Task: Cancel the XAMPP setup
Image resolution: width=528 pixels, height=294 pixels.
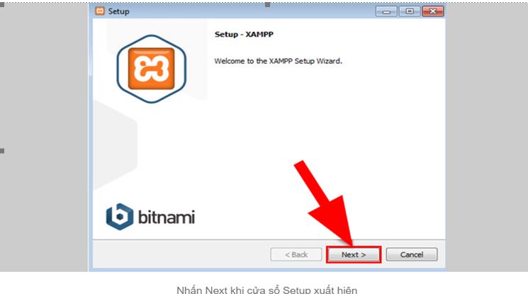Action: [412, 254]
